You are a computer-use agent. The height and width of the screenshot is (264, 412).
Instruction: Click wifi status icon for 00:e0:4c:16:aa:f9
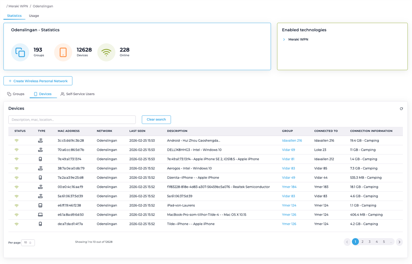[x=16, y=187]
